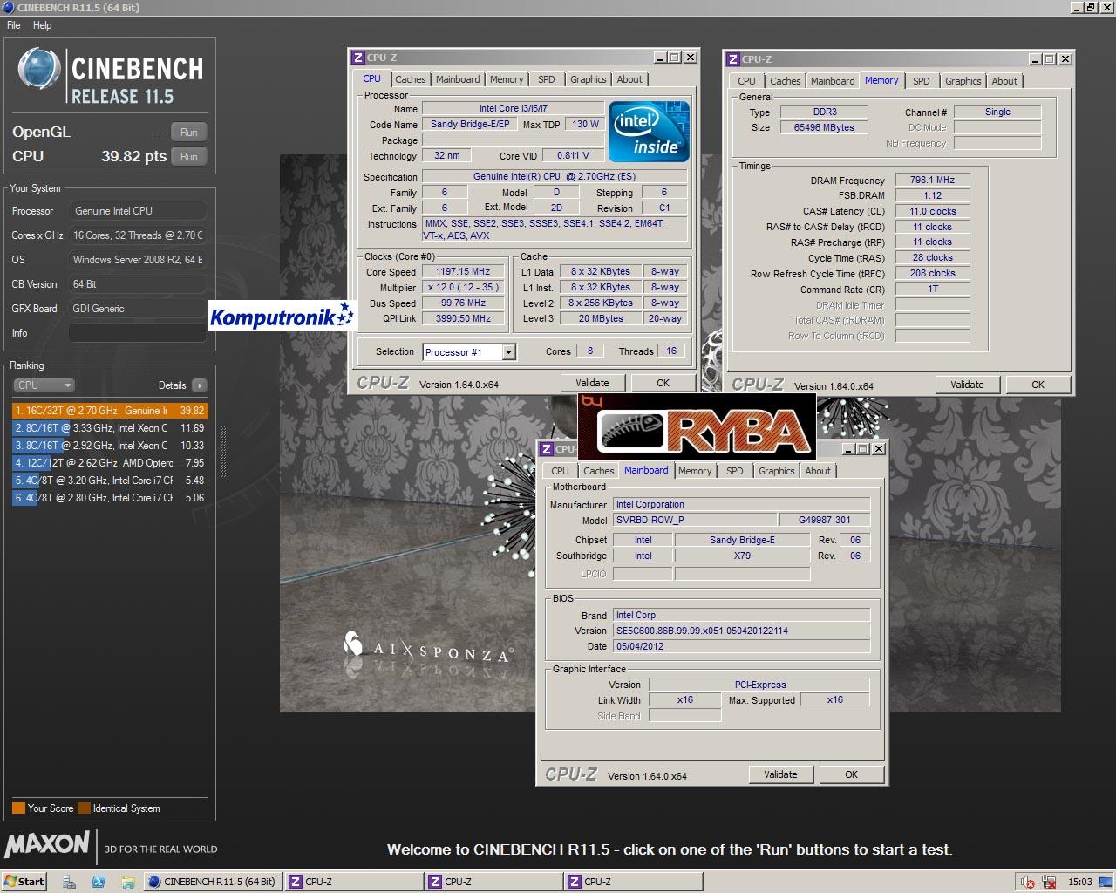Run the CPU benchmark
Image resolution: width=1116 pixels, height=893 pixels.
pyautogui.click(x=189, y=156)
